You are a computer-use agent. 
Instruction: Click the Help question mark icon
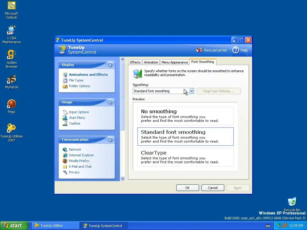[x=236, y=50]
